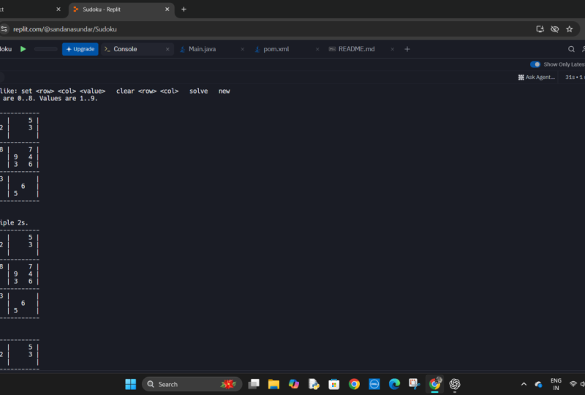Image resolution: width=585 pixels, height=395 pixels.
Task: Close the README.md tab
Action: (393, 49)
